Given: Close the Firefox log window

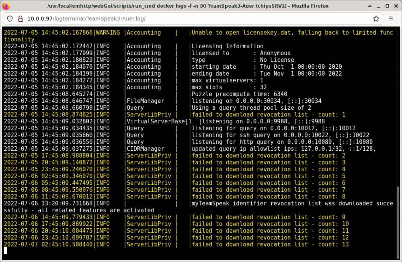Looking at the screenshot, I should point(396,6).
